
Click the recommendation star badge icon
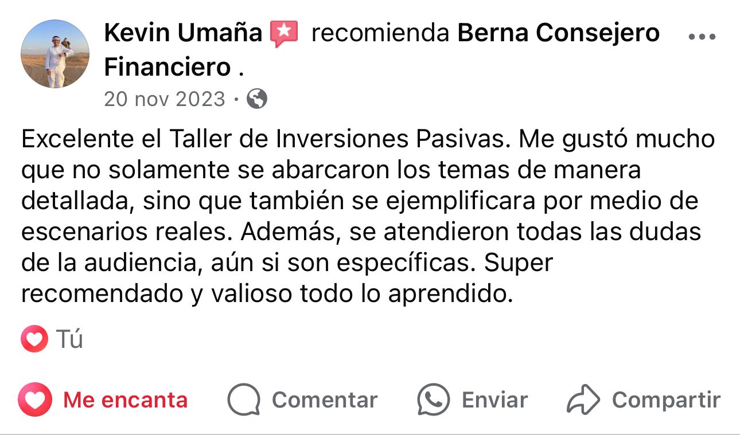tap(285, 34)
